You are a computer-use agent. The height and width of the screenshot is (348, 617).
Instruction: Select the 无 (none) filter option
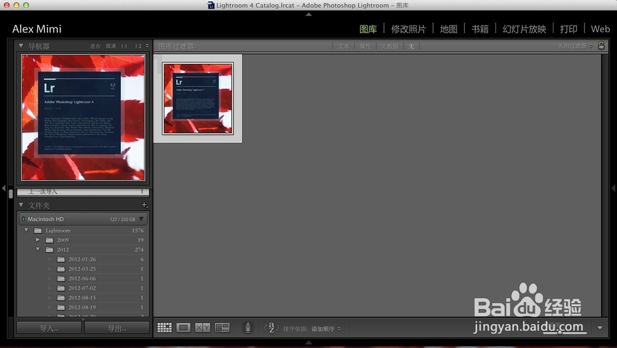(412, 46)
